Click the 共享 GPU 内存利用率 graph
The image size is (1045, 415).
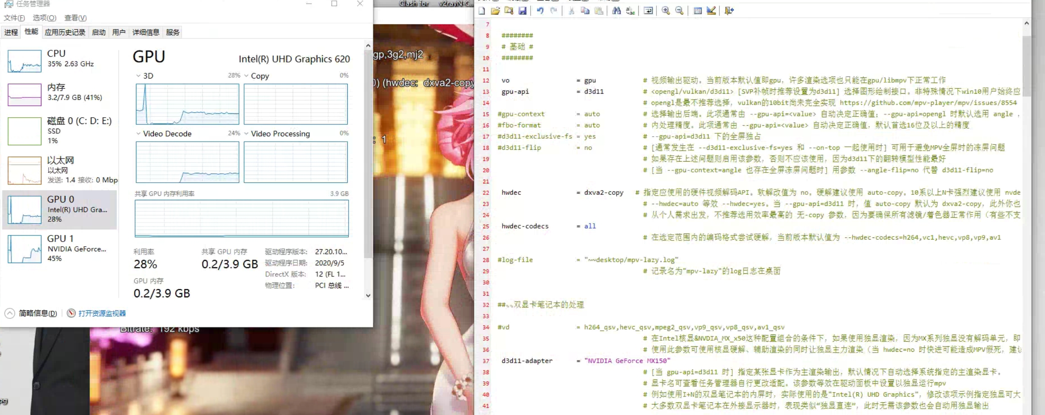tap(242, 218)
